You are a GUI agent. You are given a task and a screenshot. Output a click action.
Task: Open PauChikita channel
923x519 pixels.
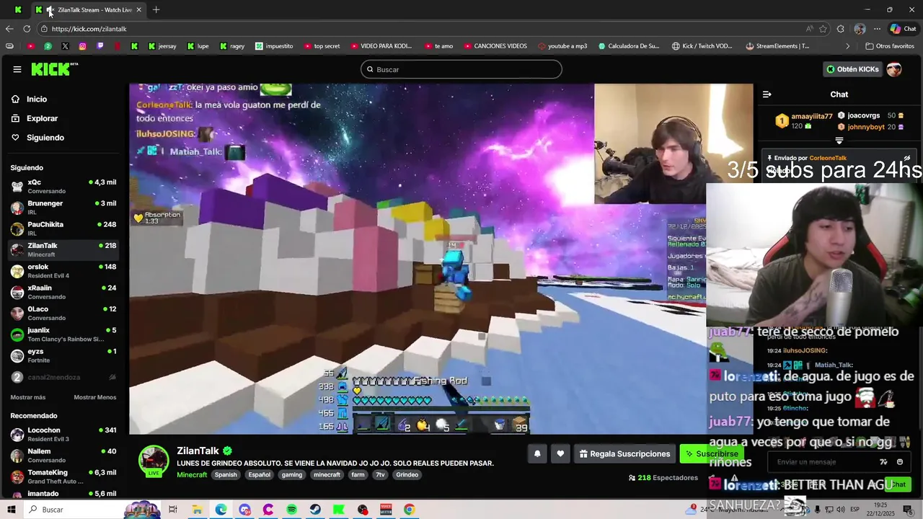click(x=63, y=228)
